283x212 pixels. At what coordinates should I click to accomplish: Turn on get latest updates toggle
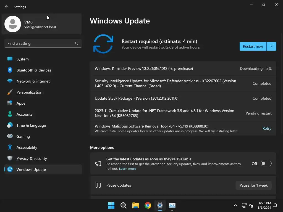point(266,163)
